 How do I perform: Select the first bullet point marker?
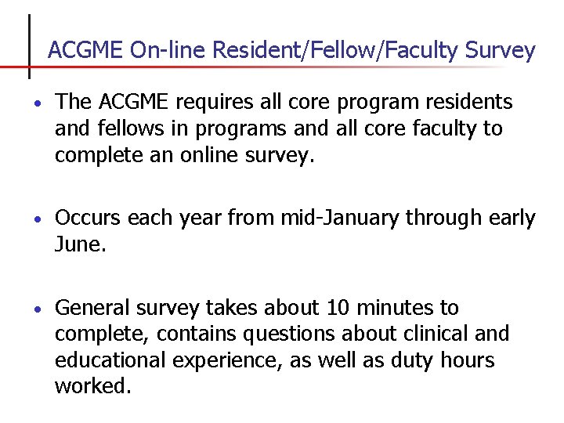38,103
